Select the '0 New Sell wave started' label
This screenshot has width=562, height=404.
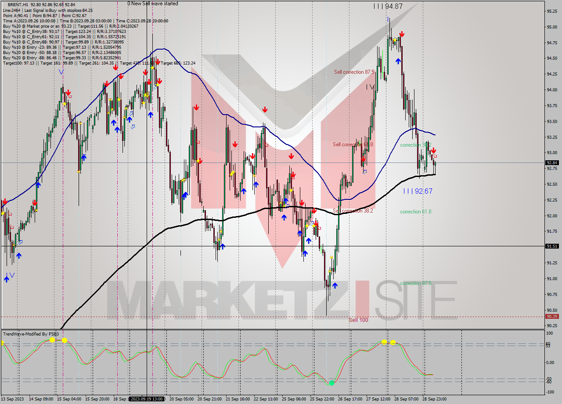pos(153,4)
